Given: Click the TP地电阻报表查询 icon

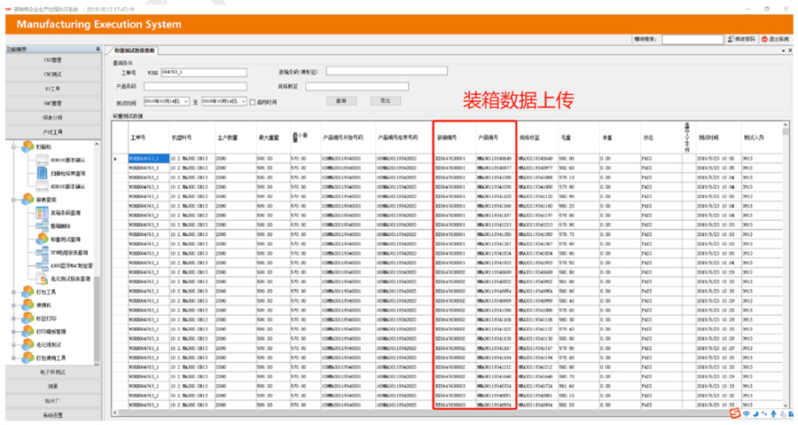Looking at the screenshot, I should [43, 253].
